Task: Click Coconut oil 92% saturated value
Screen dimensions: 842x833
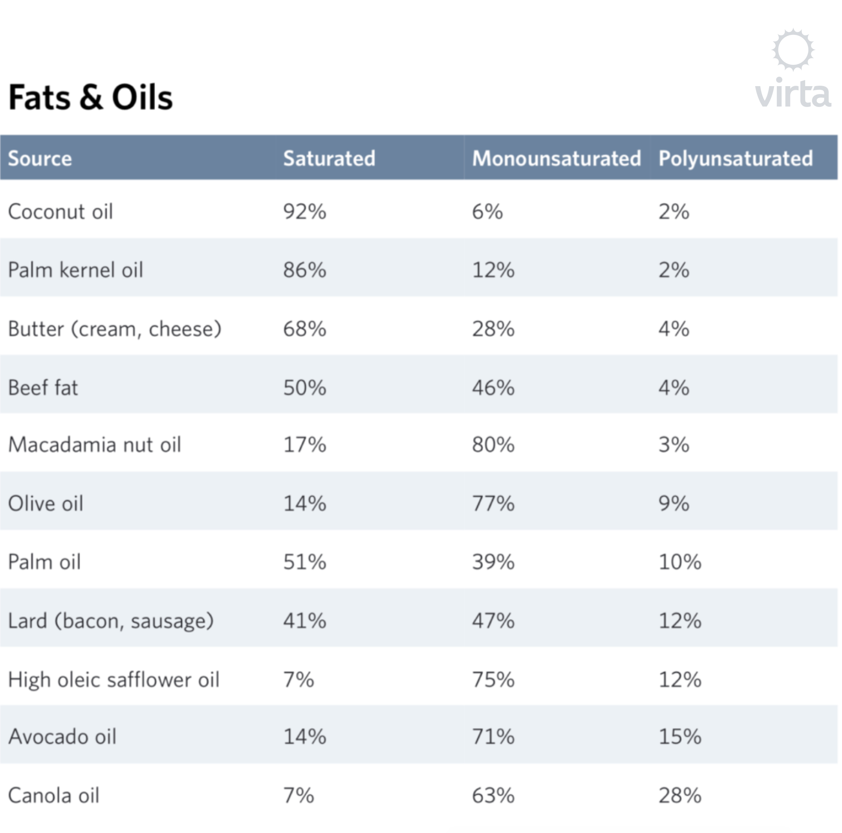Action: [x=305, y=212]
